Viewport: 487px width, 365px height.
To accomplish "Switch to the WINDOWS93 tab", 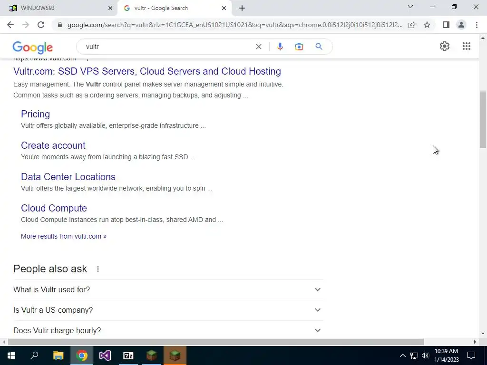I will pyautogui.click(x=58, y=8).
